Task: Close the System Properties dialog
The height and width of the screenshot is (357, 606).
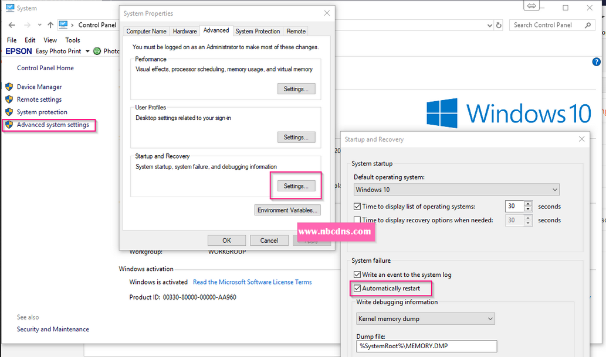Action: pos(327,13)
